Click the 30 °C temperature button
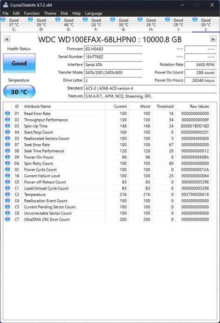This screenshot has height=323, width=220. point(19,91)
